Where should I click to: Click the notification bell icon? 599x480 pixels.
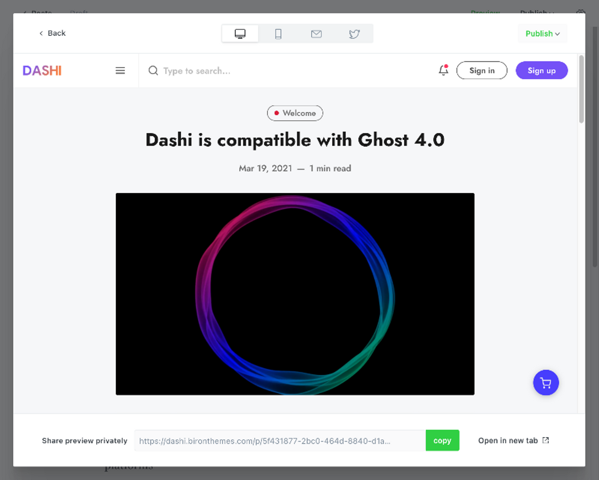coord(443,70)
